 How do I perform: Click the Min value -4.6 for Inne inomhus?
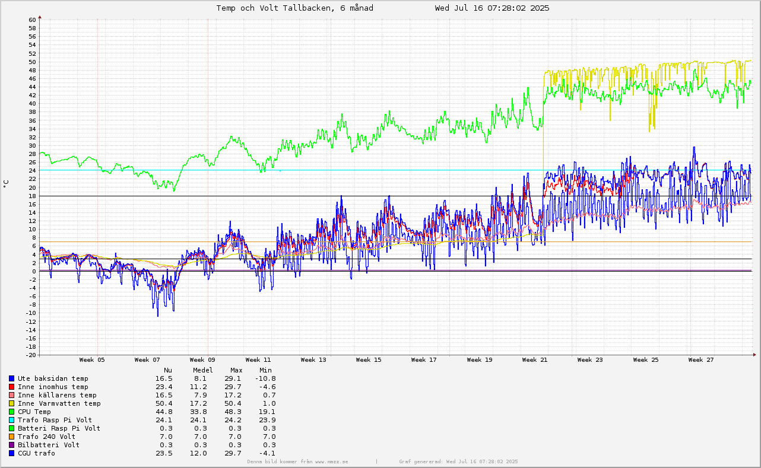click(x=268, y=387)
